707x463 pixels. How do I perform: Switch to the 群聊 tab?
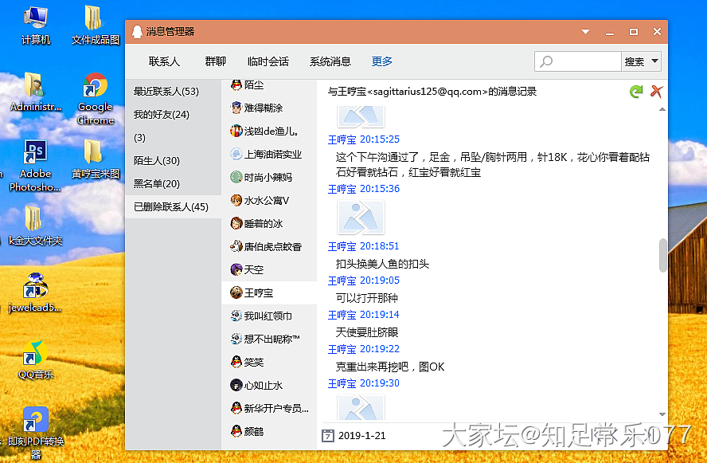click(x=215, y=61)
